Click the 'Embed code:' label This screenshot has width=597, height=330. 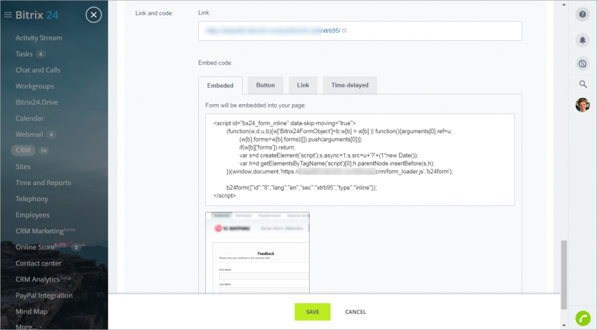[x=215, y=63]
